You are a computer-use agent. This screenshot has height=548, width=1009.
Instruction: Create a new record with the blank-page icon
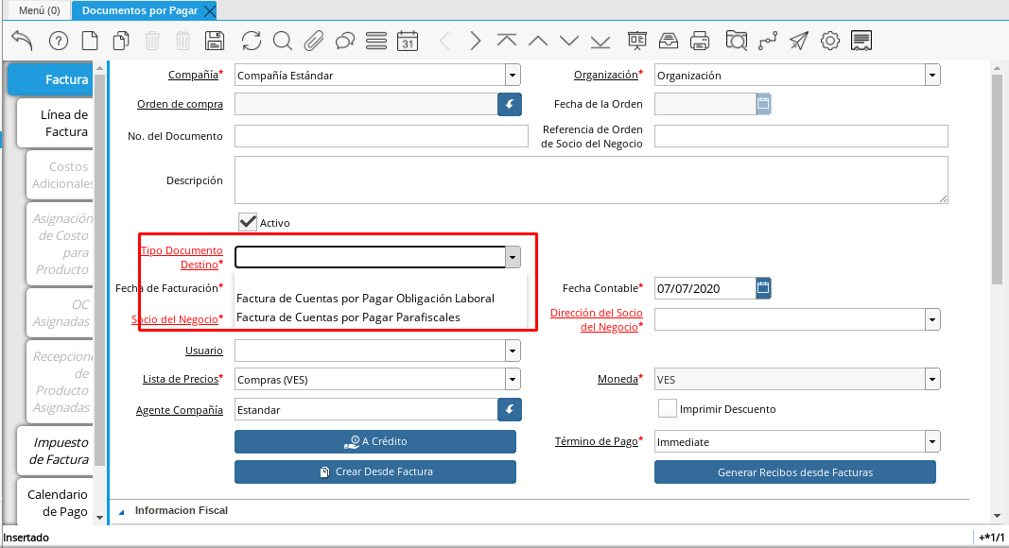click(x=90, y=42)
